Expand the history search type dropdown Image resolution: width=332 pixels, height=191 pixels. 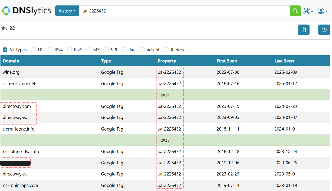click(x=67, y=11)
